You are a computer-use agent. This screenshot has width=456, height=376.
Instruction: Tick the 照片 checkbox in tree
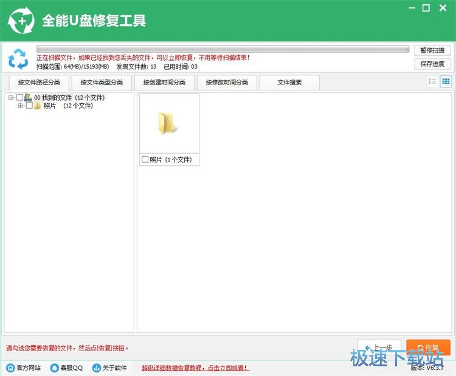(x=29, y=106)
